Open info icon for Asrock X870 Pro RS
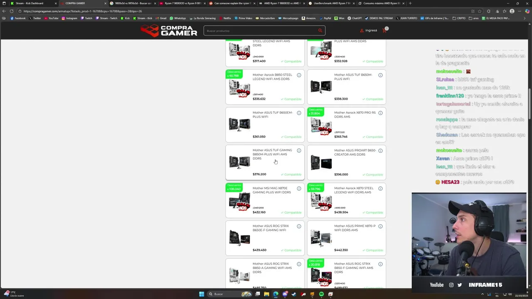 pyautogui.click(x=380, y=113)
